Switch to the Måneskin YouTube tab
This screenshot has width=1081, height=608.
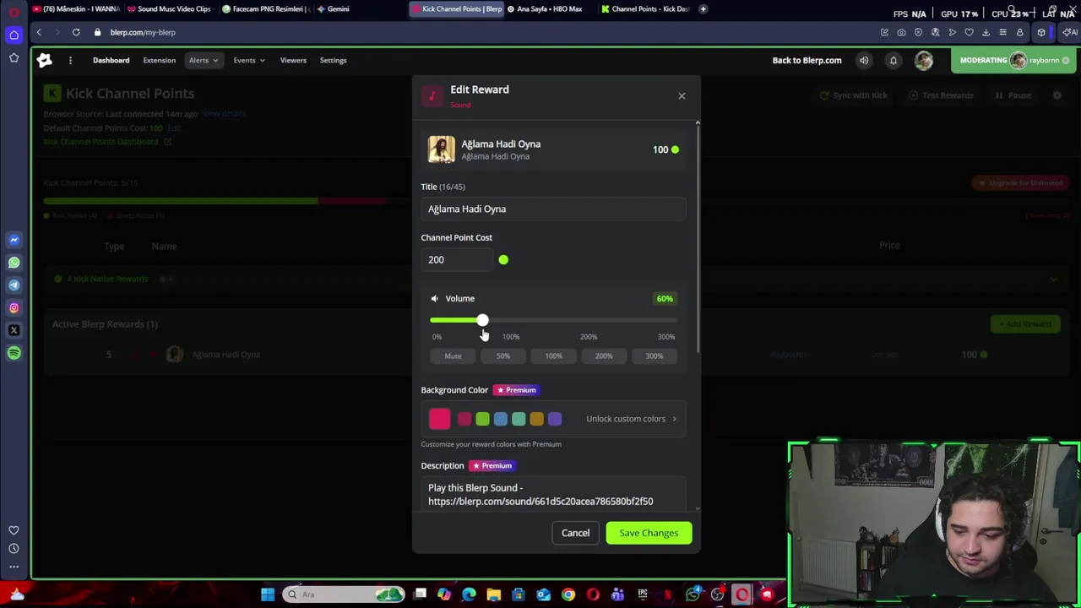(76, 8)
